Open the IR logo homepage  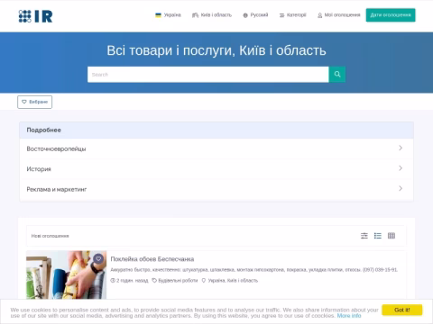click(35, 16)
